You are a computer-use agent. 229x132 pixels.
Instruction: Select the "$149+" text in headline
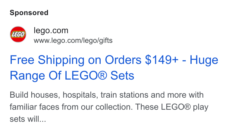pyautogui.click(x=162, y=60)
